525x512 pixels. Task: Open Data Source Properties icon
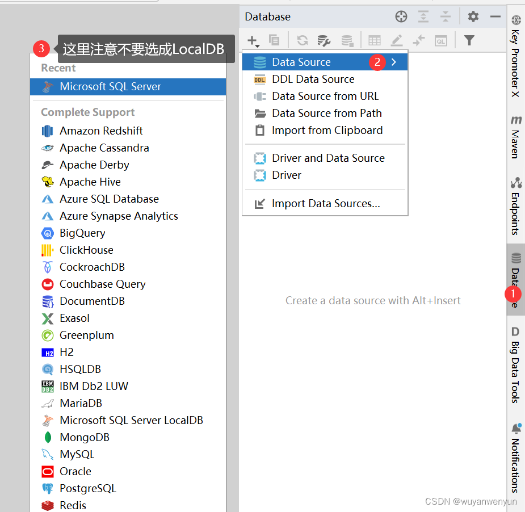coord(324,41)
